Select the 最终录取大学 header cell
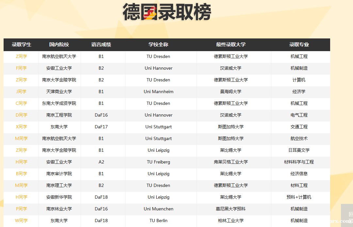353x227 pixels. coord(231,45)
